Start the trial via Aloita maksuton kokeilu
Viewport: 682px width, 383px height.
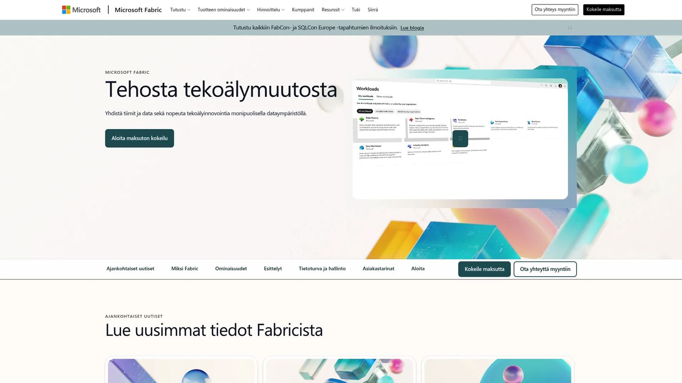(140, 138)
